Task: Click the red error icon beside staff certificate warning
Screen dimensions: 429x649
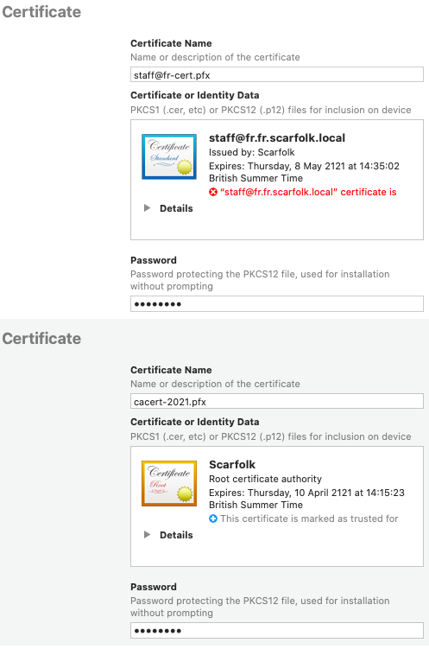Action: pos(213,192)
